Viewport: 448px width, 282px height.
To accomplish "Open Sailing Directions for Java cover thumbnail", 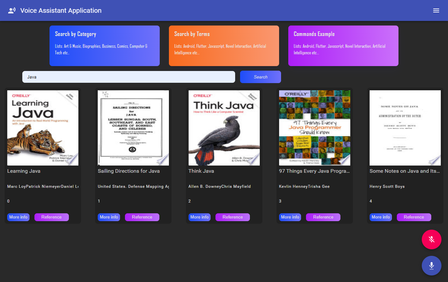I will point(133,128).
